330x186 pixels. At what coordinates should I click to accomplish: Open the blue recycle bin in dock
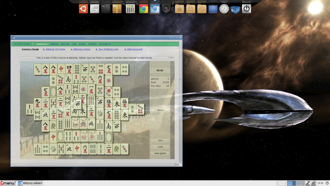tap(235, 9)
